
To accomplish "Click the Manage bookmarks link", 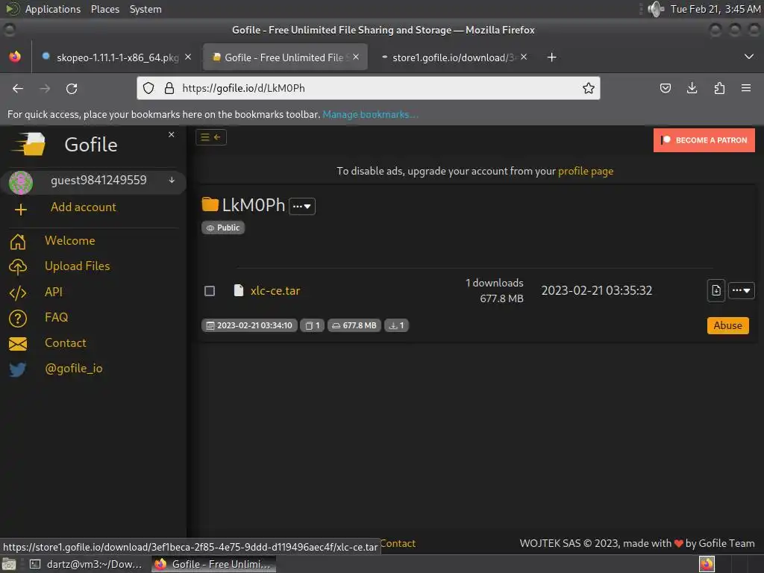I will click(x=370, y=114).
